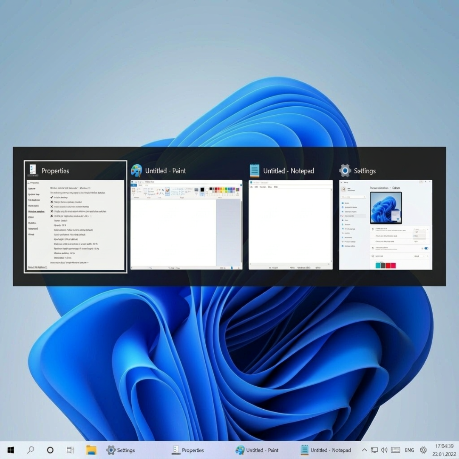
Task: Expand hidden tray icons chevron
Action: (364, 450)
